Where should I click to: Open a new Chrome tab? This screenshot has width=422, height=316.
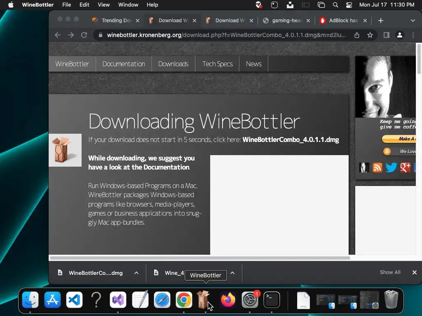click(x=380, y=21)
